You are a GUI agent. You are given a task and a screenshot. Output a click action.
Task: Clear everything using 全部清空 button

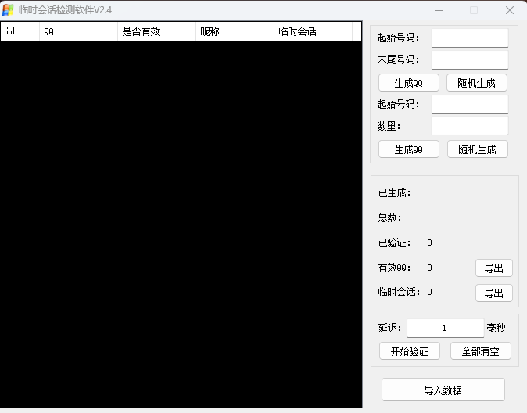480,351
